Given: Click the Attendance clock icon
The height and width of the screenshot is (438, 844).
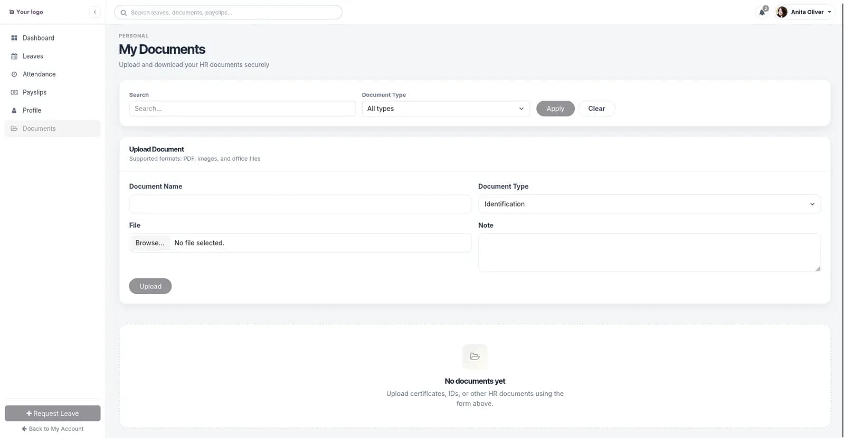Looking at the screenshot, I should [14, 74].
